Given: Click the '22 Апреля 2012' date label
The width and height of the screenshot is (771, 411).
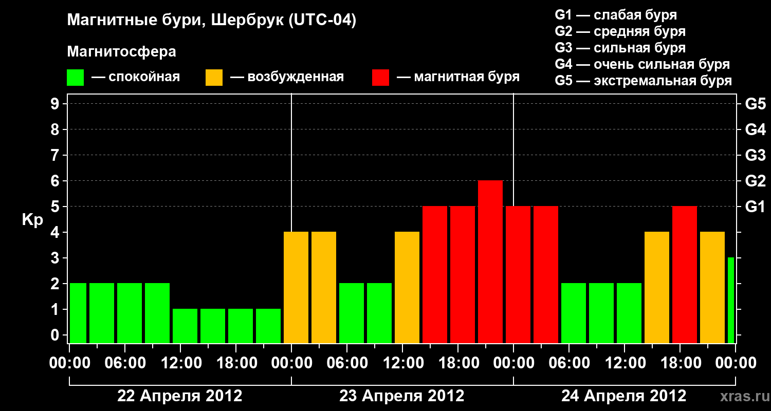Looking at the screenshot, I should coord(180,396).
